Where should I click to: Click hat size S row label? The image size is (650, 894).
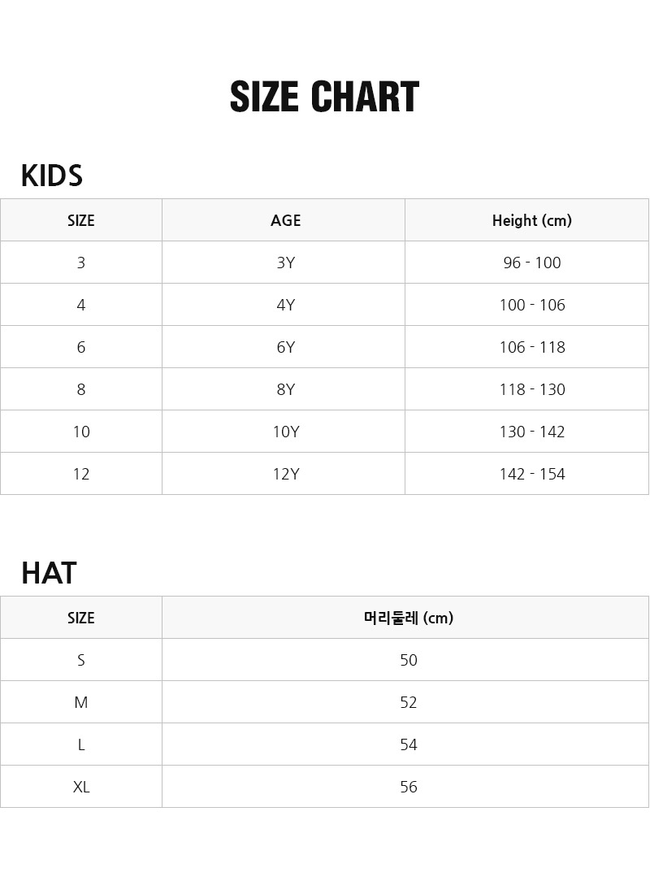point(80,660)
